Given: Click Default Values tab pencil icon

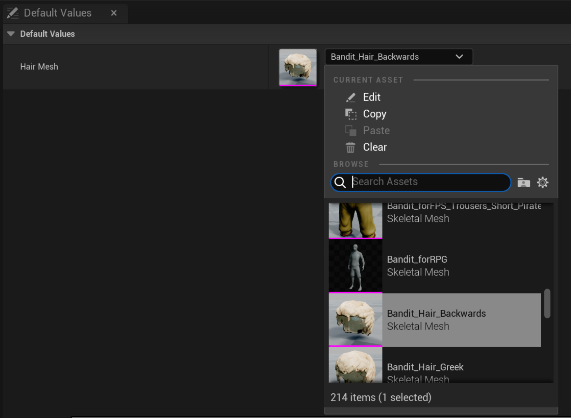Looking at the screenshot, I should pyautogui.click(x=13, y=13).
